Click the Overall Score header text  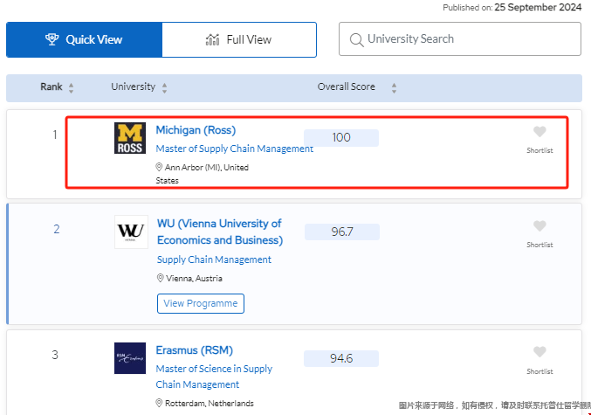(346, 86)
